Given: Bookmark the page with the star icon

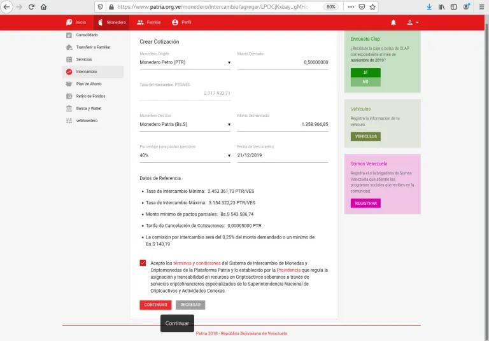Looking at the screenshot, I should pyautogui.click(x=372, y=7).
